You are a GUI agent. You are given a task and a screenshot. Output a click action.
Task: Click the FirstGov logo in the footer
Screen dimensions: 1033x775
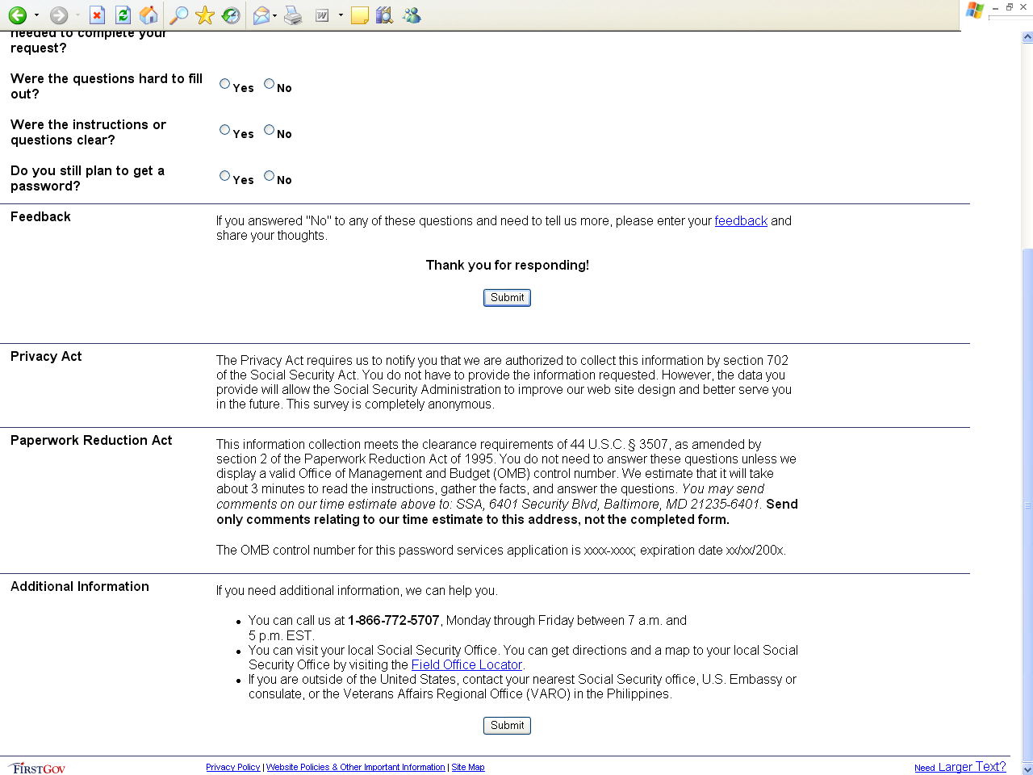[37, 768]
